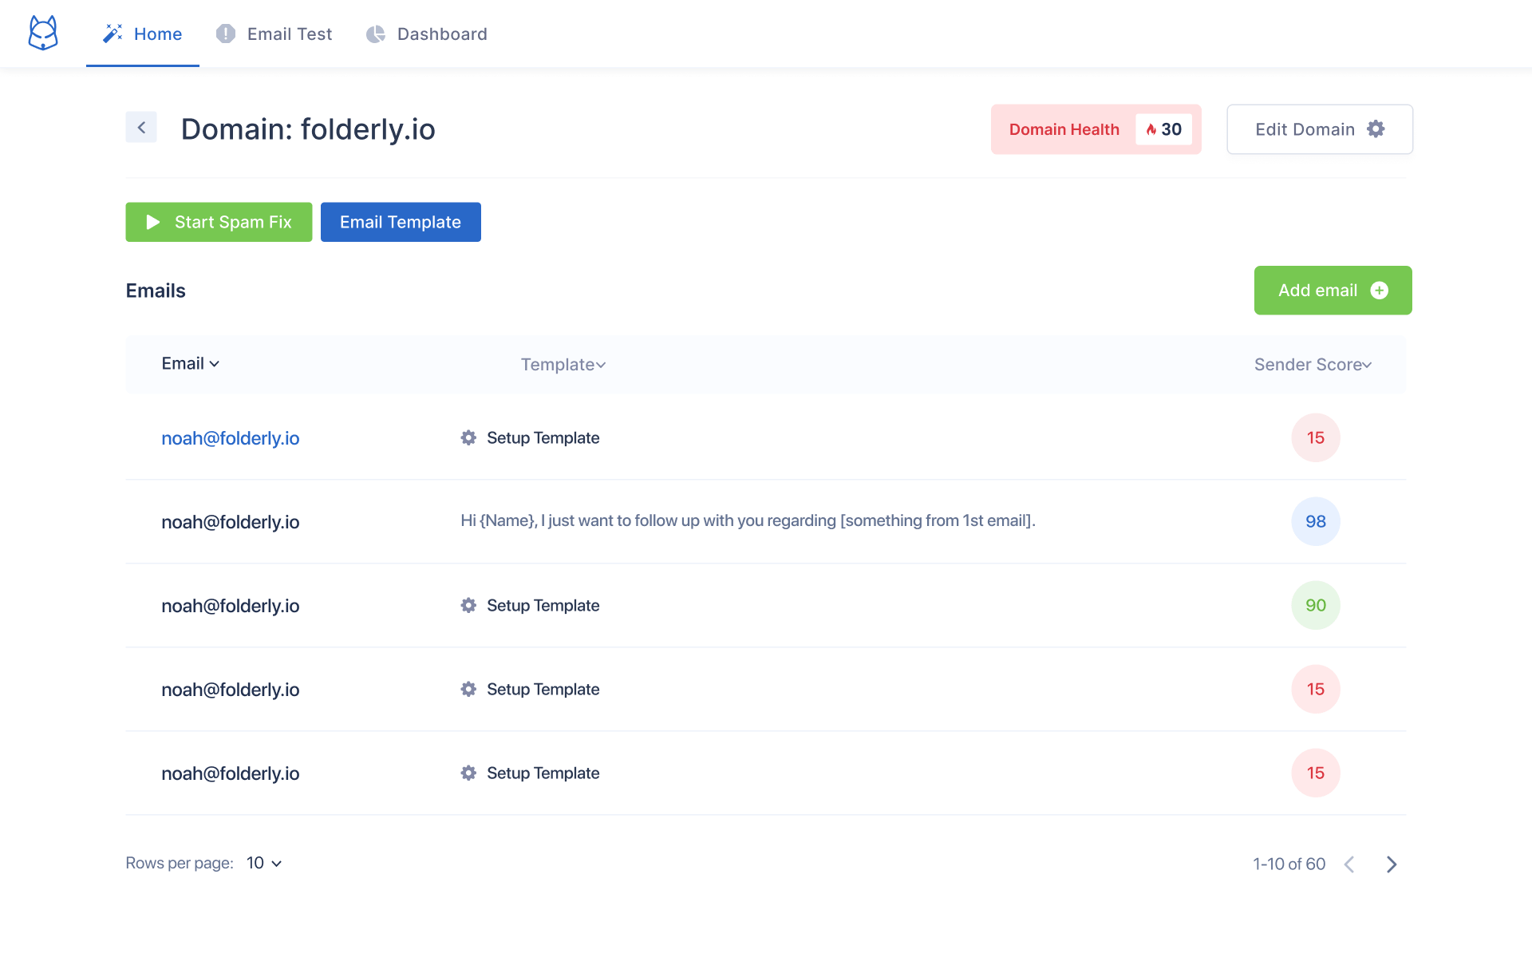Image resolution: width=1532 pixels, height=977 pixels.
Task: Click the email address in the score 98 row
Action: coord(231,522)
